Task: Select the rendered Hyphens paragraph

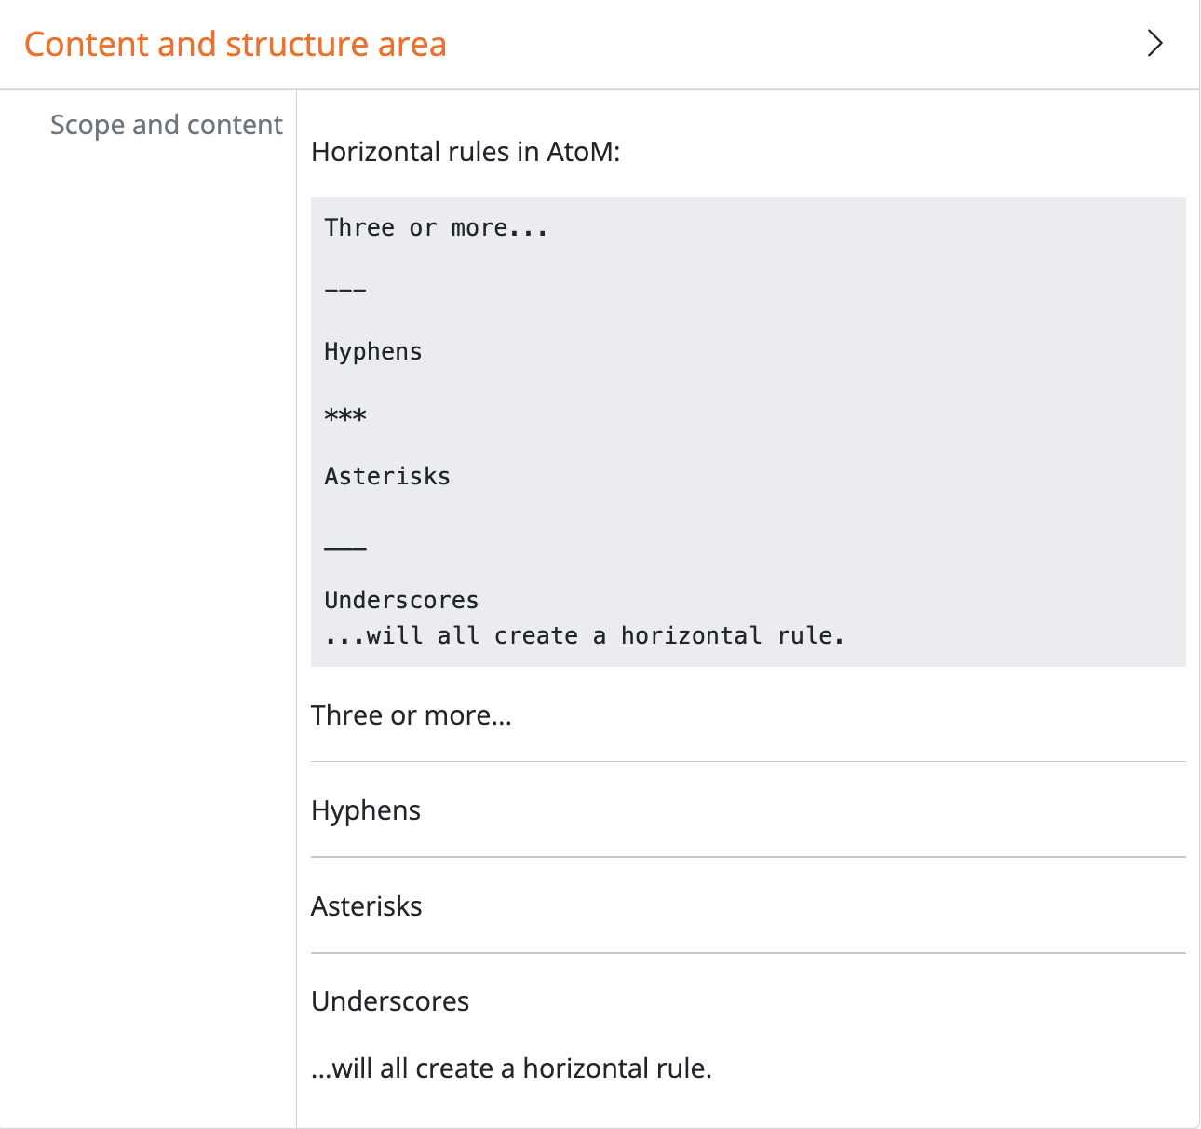Action: (366, 810)
